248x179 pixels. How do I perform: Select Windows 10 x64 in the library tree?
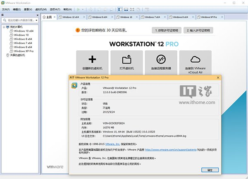tap(24, 31)
